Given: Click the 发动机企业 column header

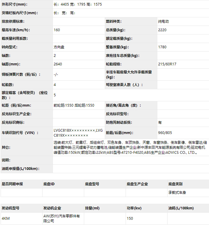Looking at the screenshot, I should click(x=52, y=208).
